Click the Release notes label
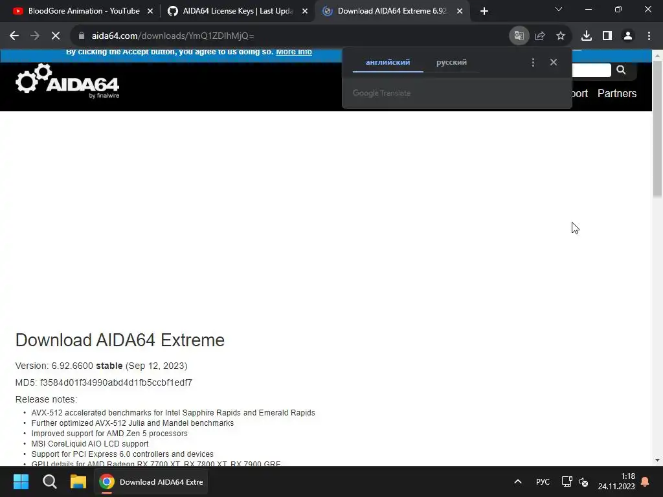This screenshot has height=497, width=663. [46, 399]
